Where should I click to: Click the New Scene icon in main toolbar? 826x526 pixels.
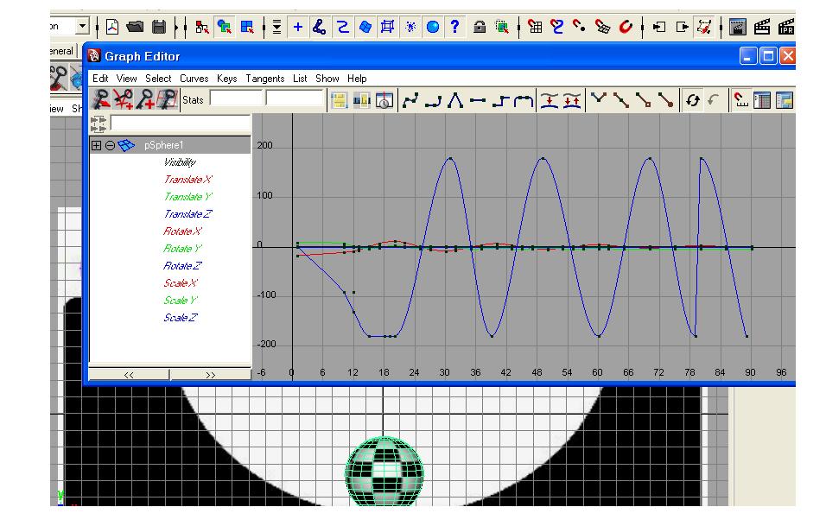[112, 27]
